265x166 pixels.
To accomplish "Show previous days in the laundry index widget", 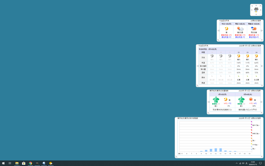I will click(208, 102).
